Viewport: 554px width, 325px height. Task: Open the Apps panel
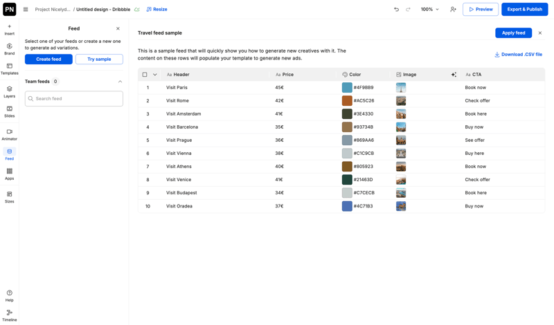[9, 174]
